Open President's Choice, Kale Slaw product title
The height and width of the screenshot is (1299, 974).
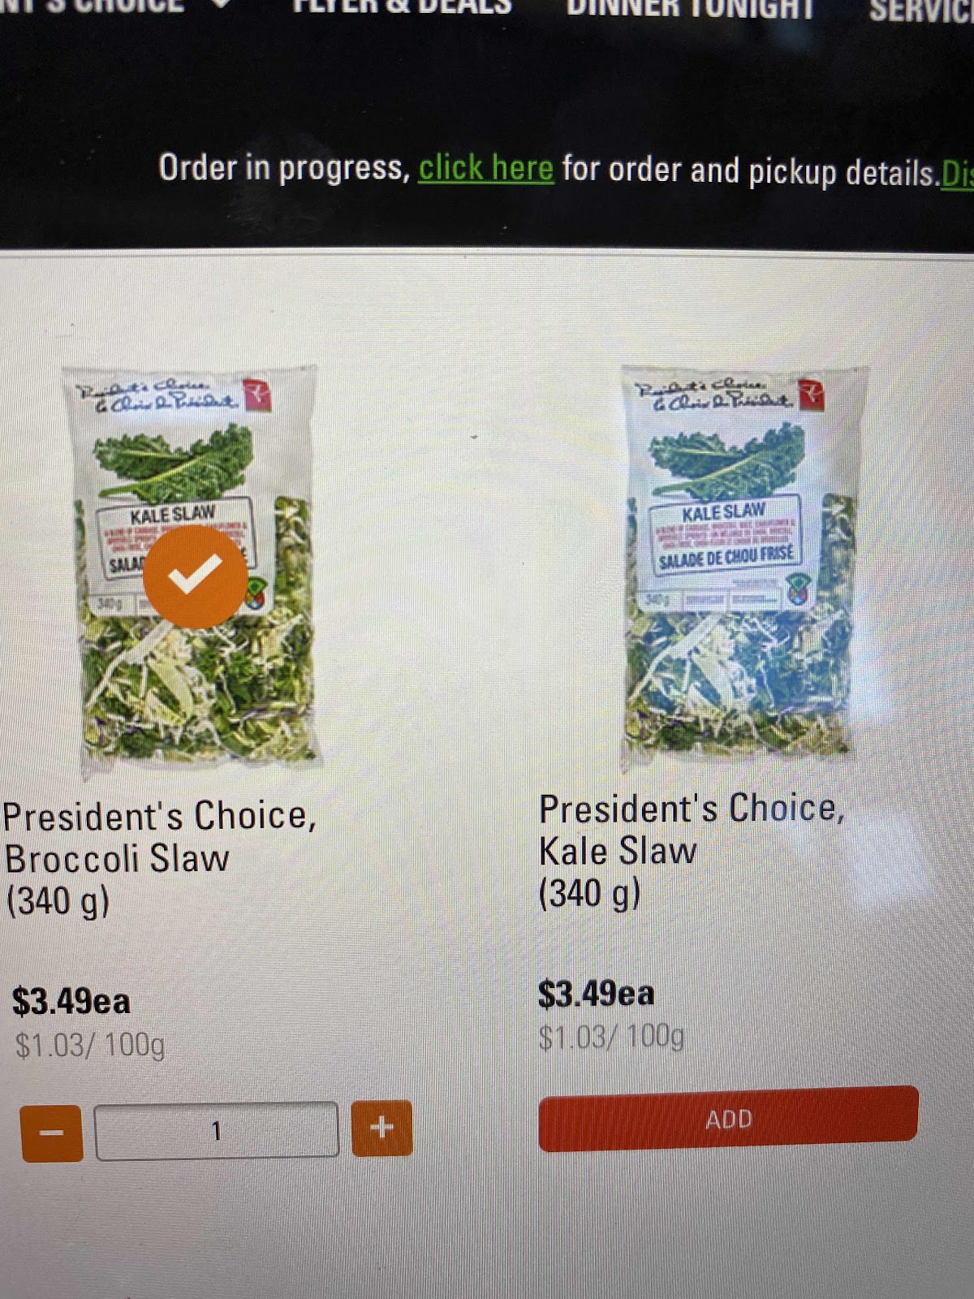pos(692,851)
